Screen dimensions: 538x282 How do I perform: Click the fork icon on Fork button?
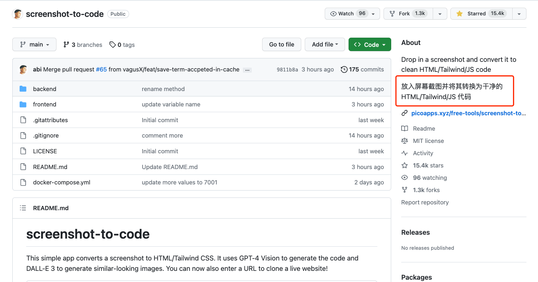coord(392,13)
